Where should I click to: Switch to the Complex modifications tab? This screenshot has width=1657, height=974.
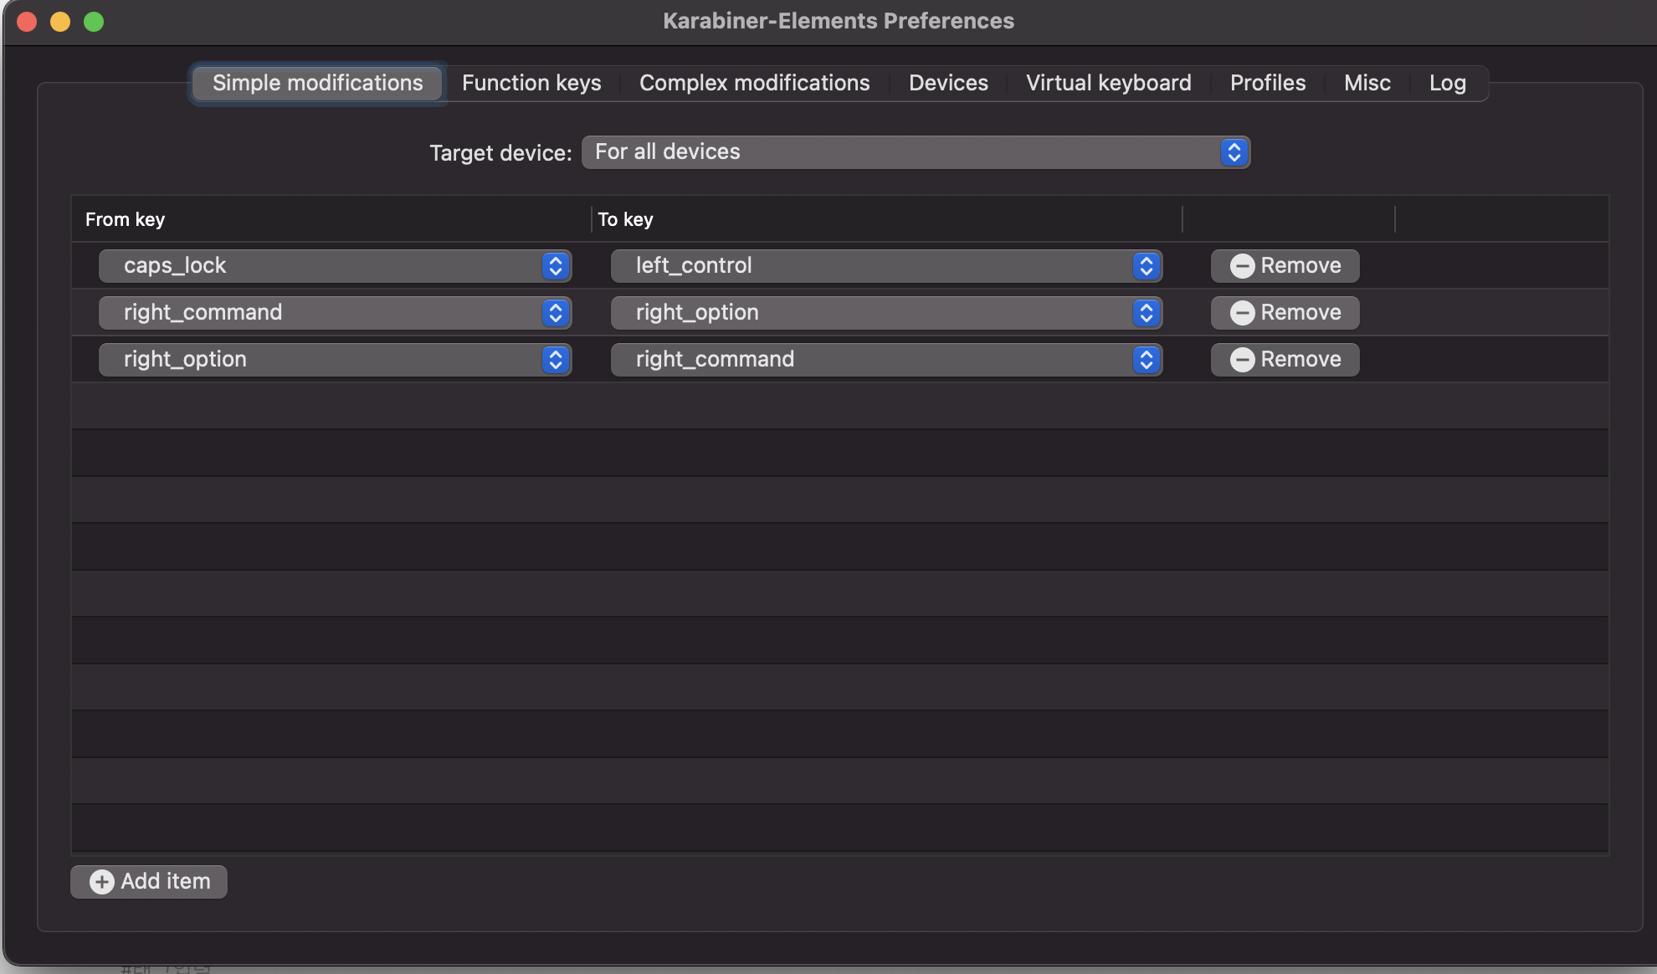tap(754, 83)
